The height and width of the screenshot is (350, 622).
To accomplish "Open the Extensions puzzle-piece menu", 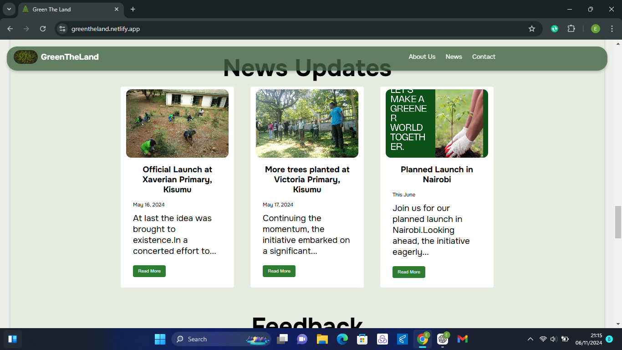I will [571, 29].
